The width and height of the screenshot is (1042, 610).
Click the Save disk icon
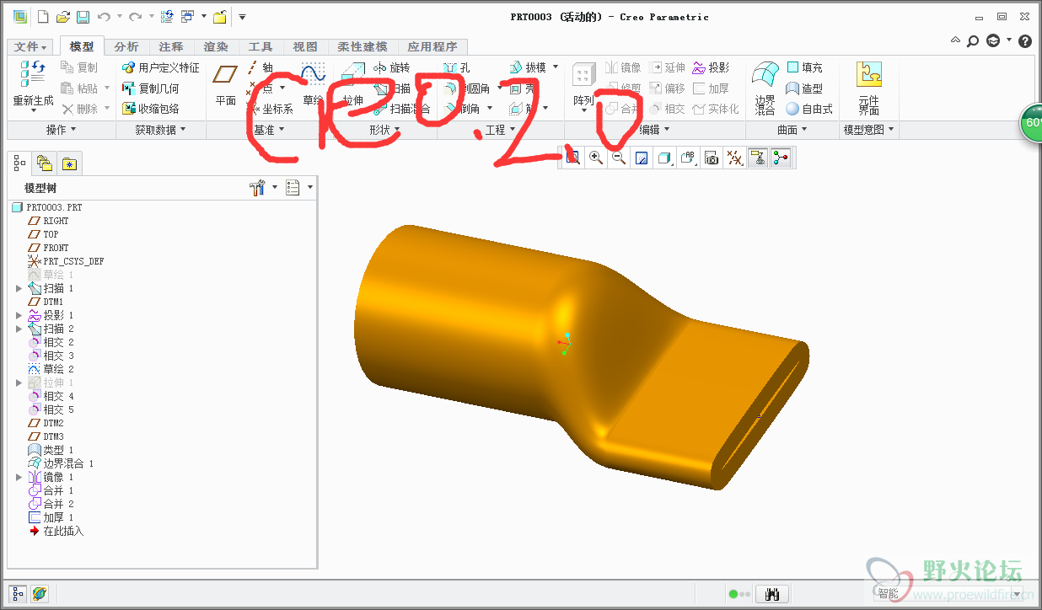click(83, 17)
